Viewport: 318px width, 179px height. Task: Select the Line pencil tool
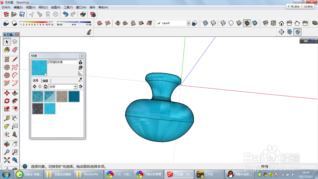(15, 59)
